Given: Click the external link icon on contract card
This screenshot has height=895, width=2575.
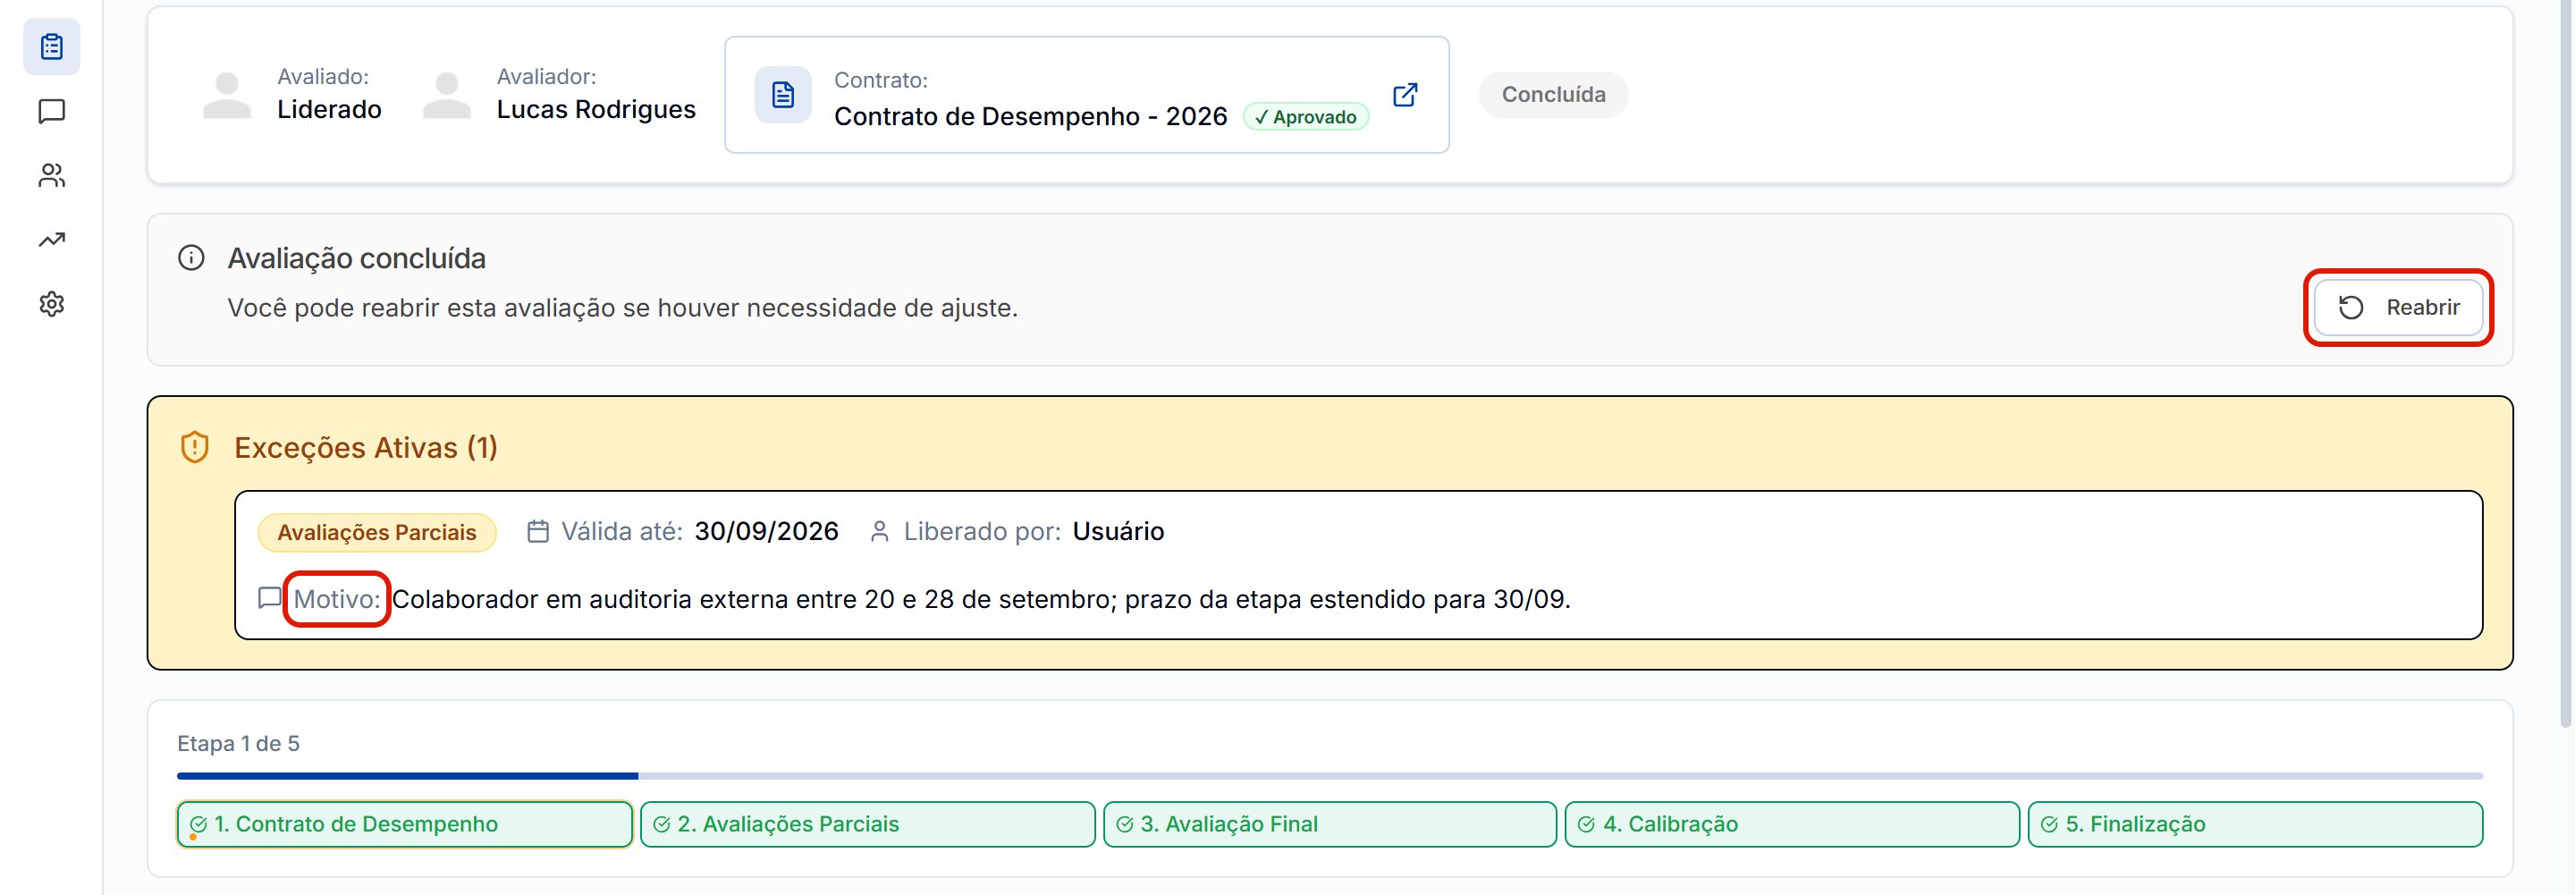Looking at the screenshot, I should (1405, 95).
